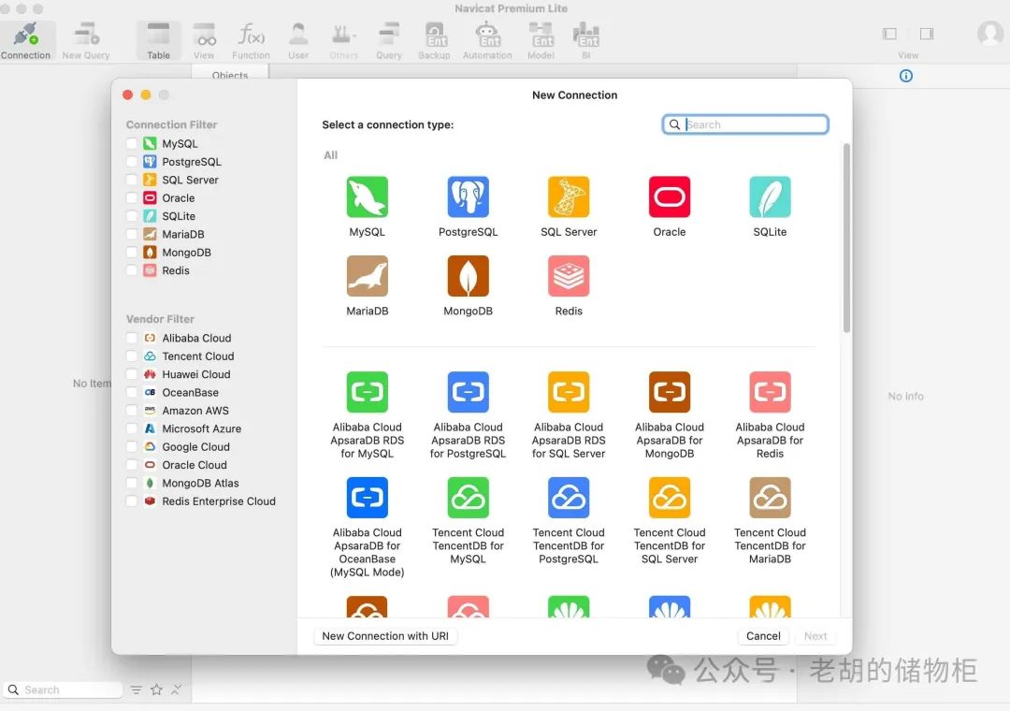Viewport: 1010px width, 711px height.
Task: Enable the Oracle connection filter checkbox
Action: (132, 198)
